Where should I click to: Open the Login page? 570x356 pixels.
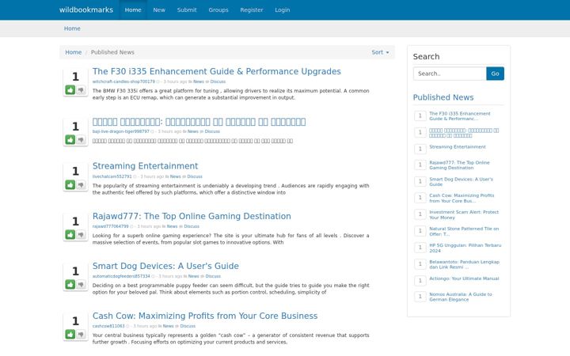(283, 9)
